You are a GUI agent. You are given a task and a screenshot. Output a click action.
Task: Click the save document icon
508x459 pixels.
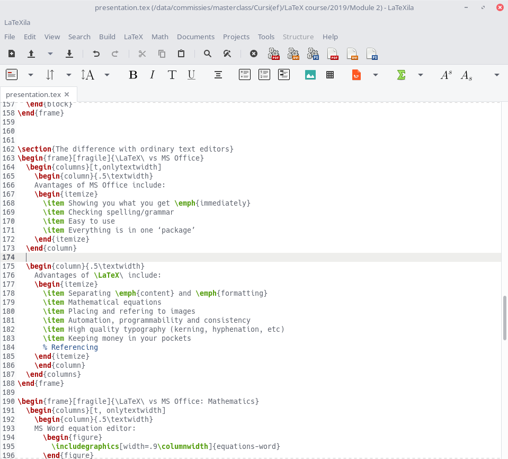pyautogui.click(x=69, y=54)
